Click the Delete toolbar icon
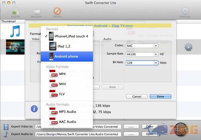 tap(57, 13)
